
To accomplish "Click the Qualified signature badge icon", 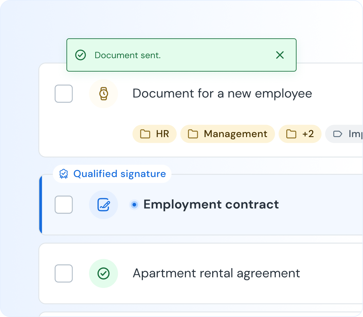I will tap(64, 174).
